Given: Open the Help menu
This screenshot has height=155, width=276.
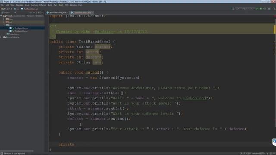Looking at the screenshot, I should point(81,5).
